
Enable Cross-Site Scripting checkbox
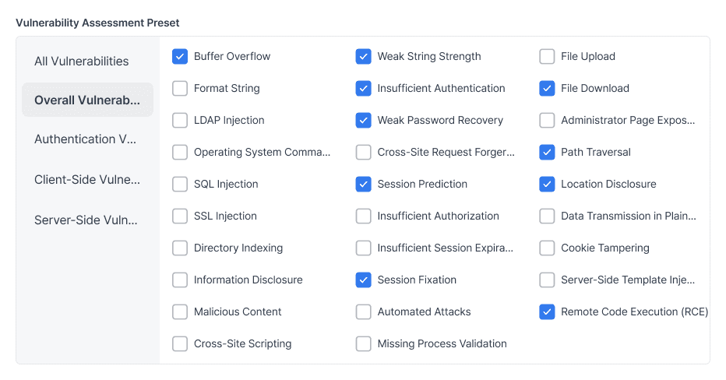coord(180,344)
